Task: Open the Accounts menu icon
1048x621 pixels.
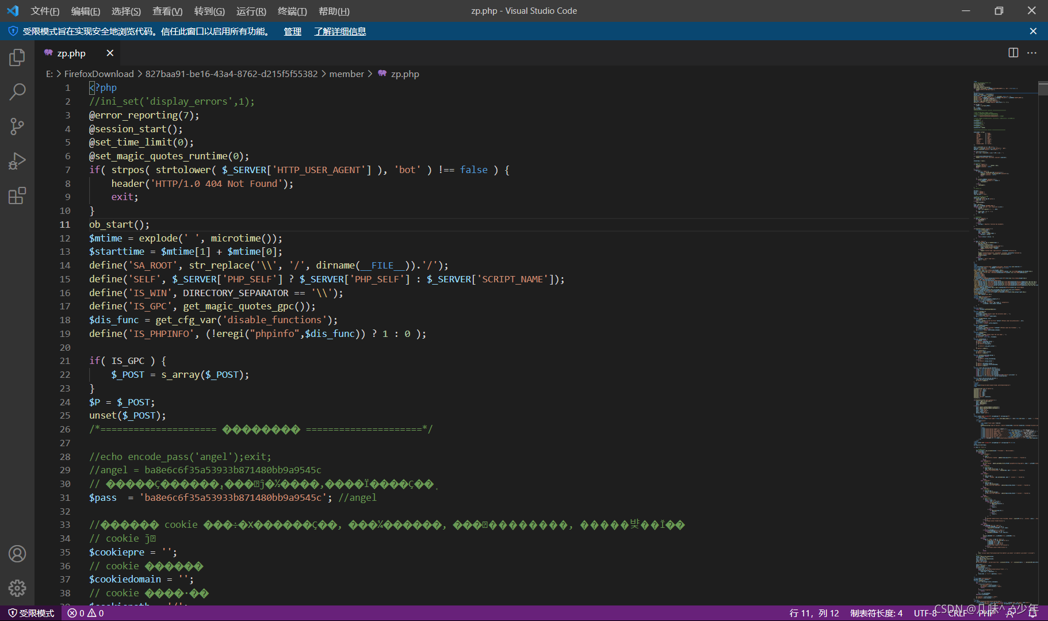Action: 17,554
